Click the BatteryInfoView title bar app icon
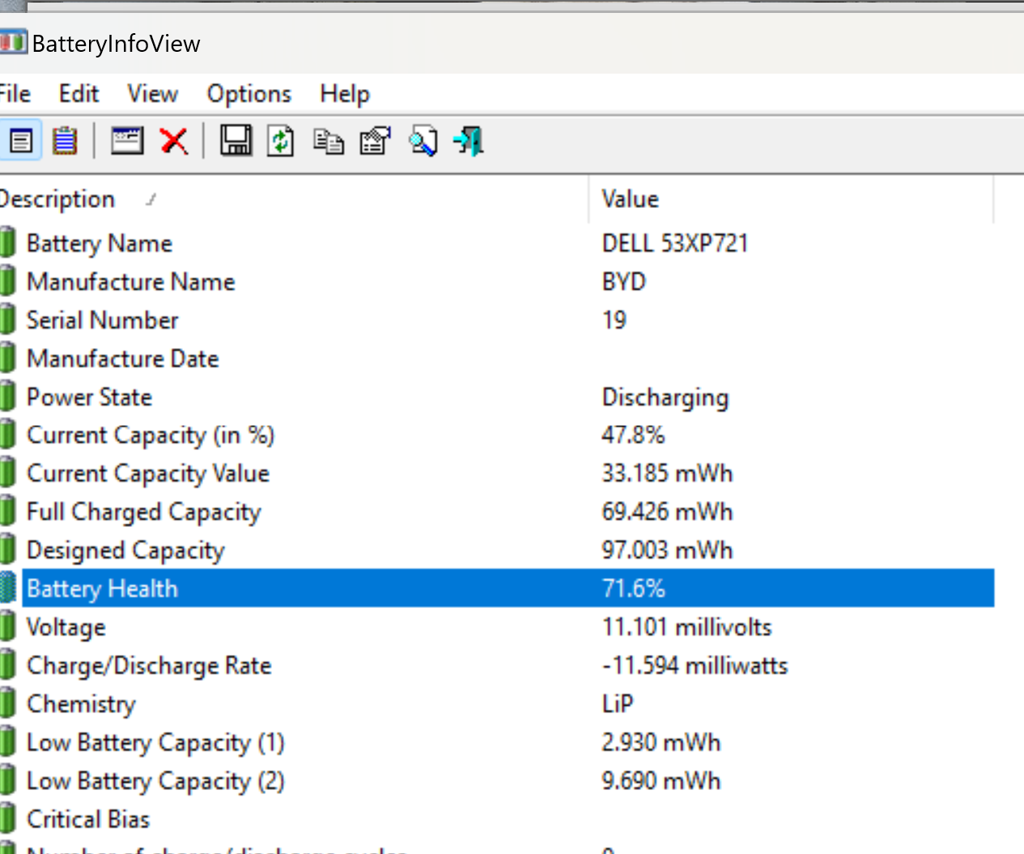Image resolution: width=1024 pixels, height=854 pixels. 13,42
